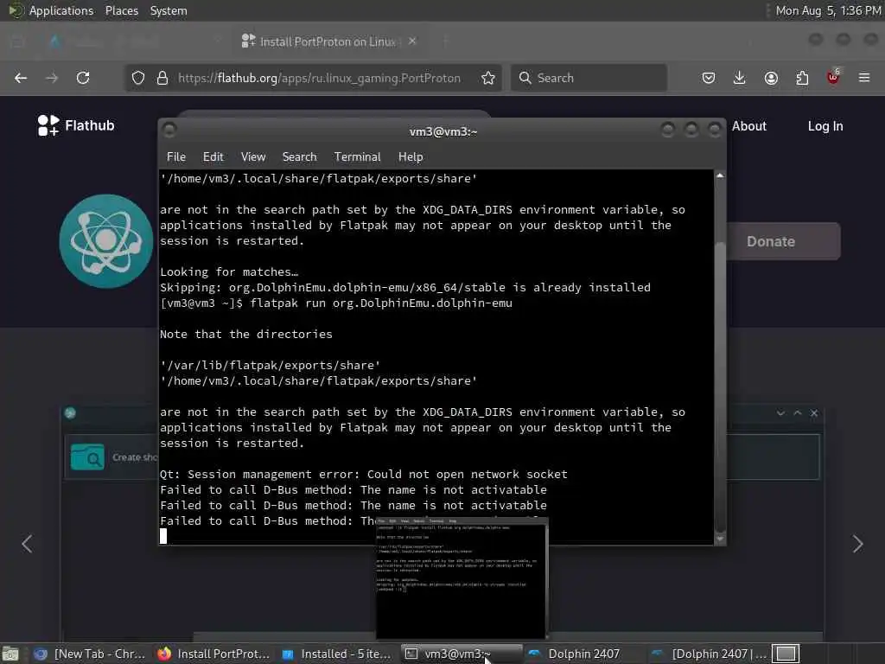Viewport: 885px width, 664px height.
Task: Click the terminal window preview thumbnail
Action: 462,578
